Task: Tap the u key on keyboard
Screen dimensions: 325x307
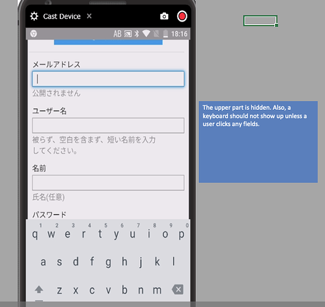Action: pos(133,235)
